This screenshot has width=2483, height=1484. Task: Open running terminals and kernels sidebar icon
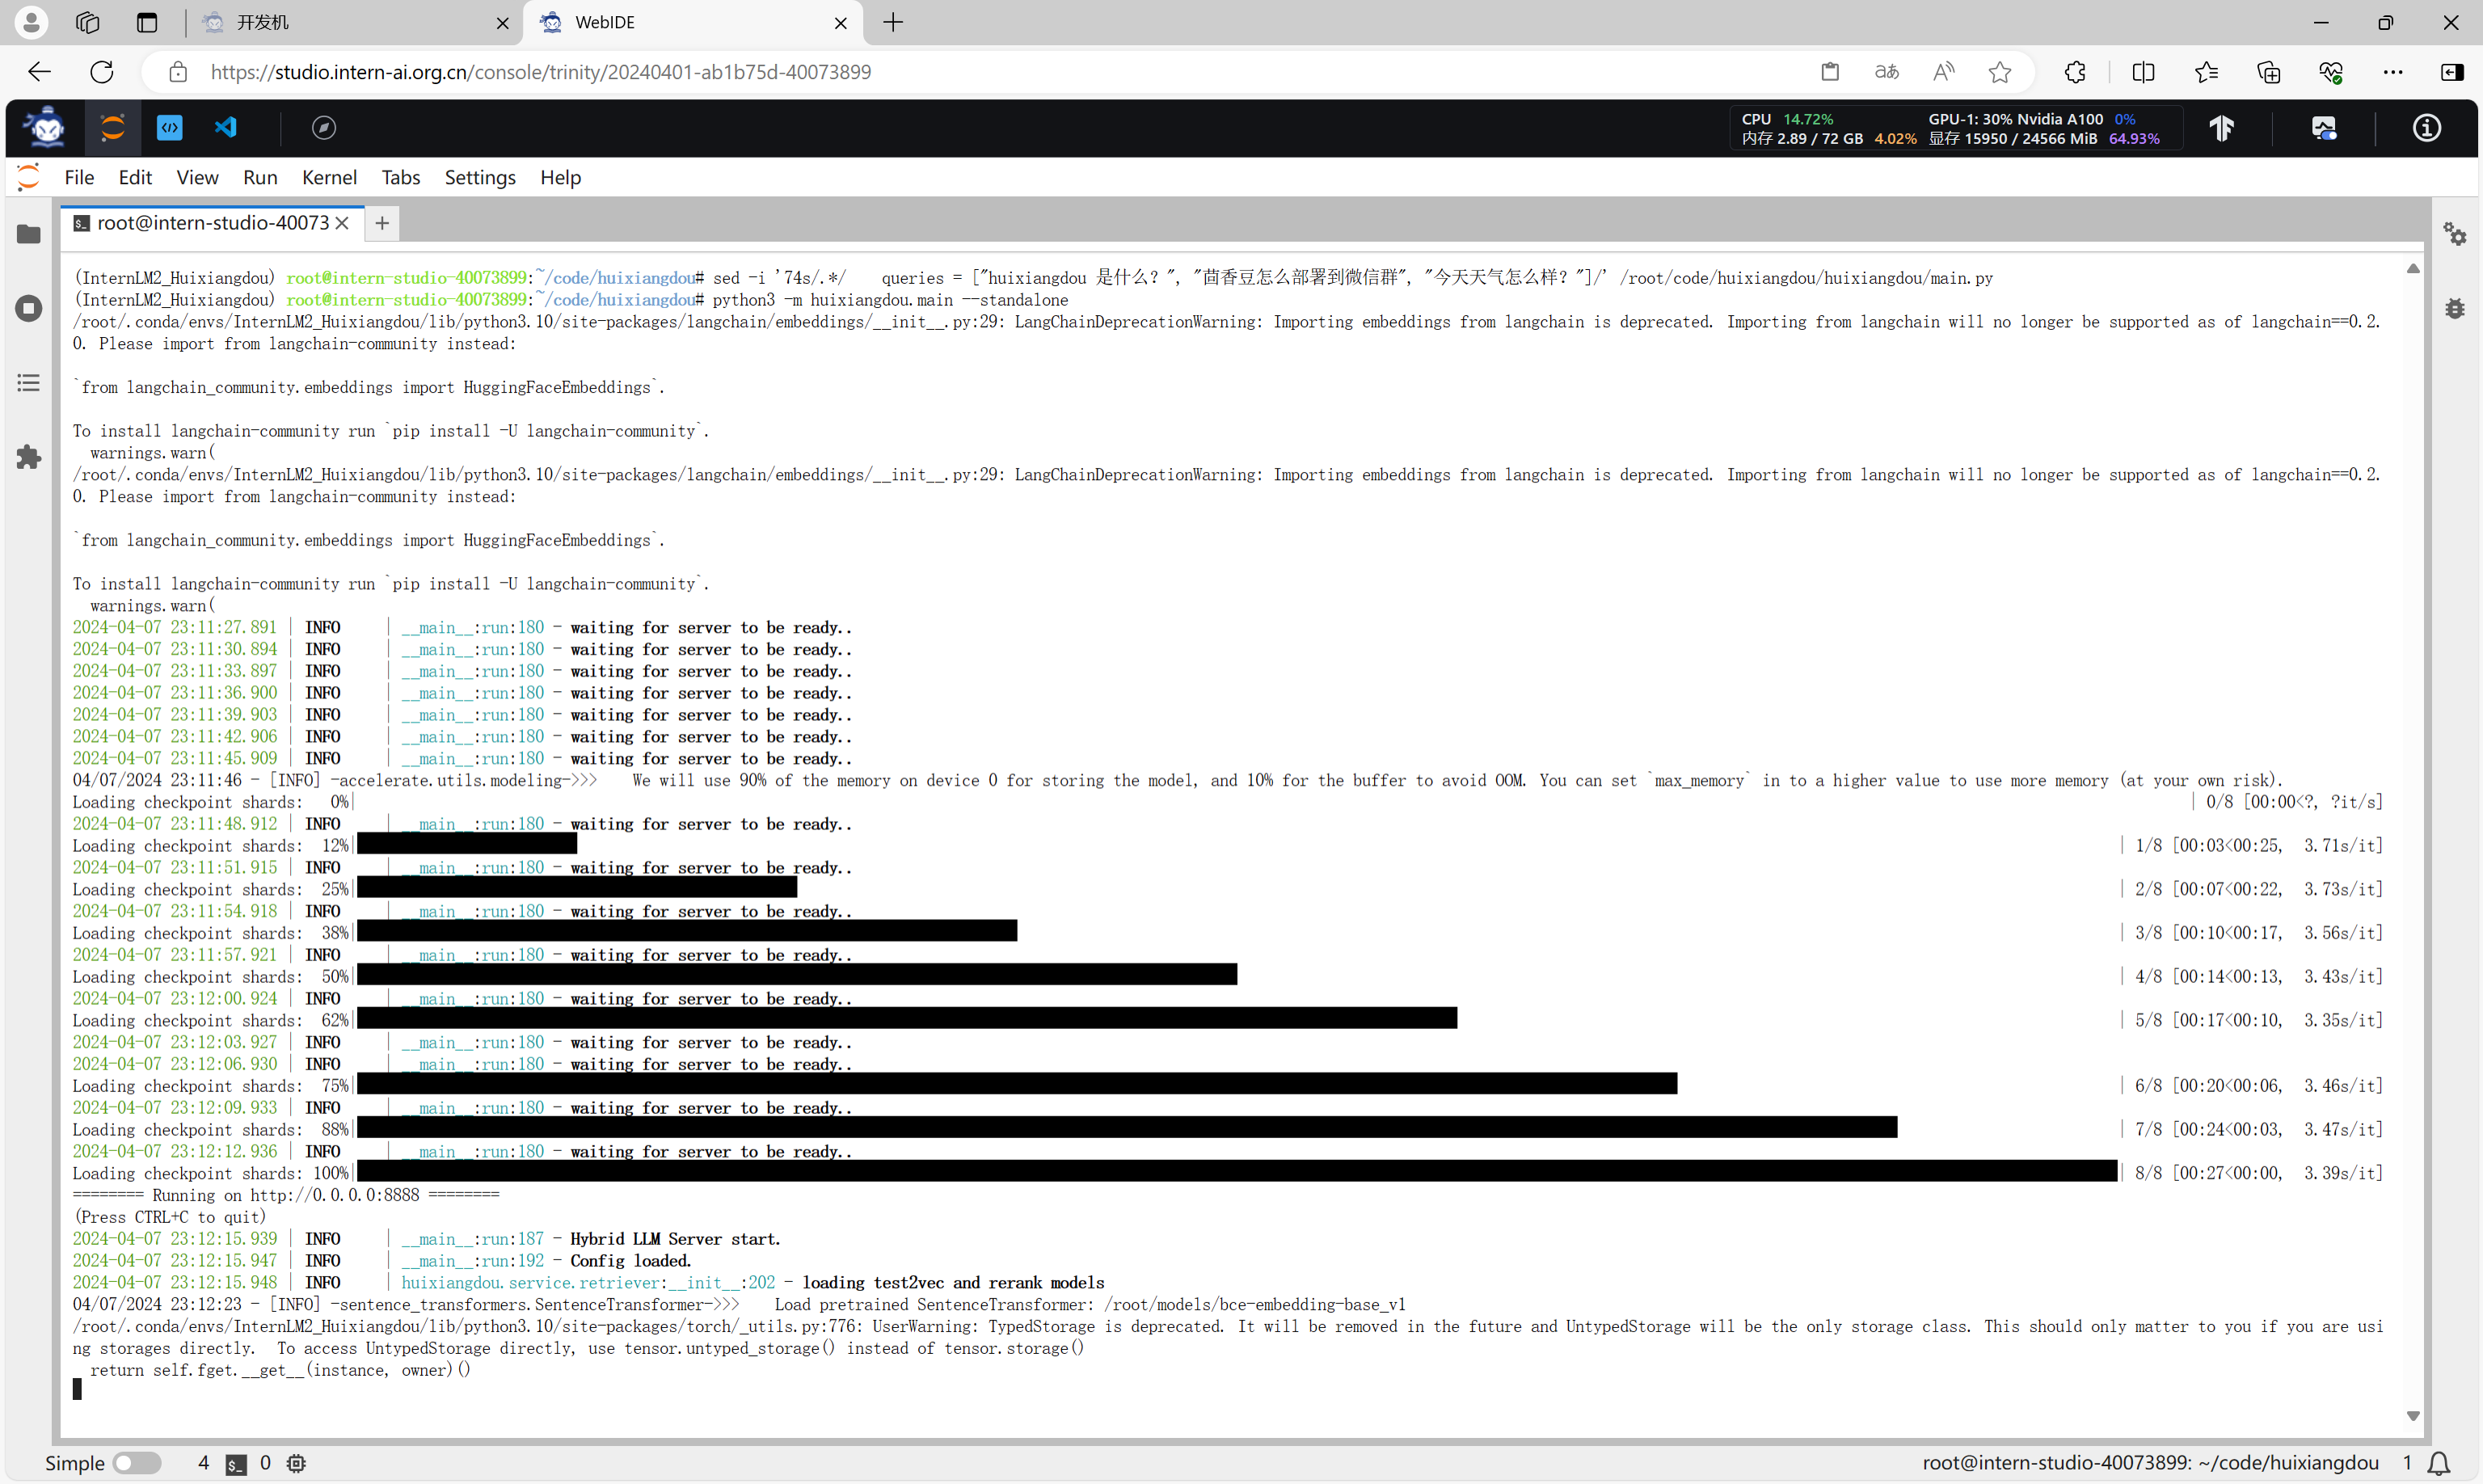29,308
